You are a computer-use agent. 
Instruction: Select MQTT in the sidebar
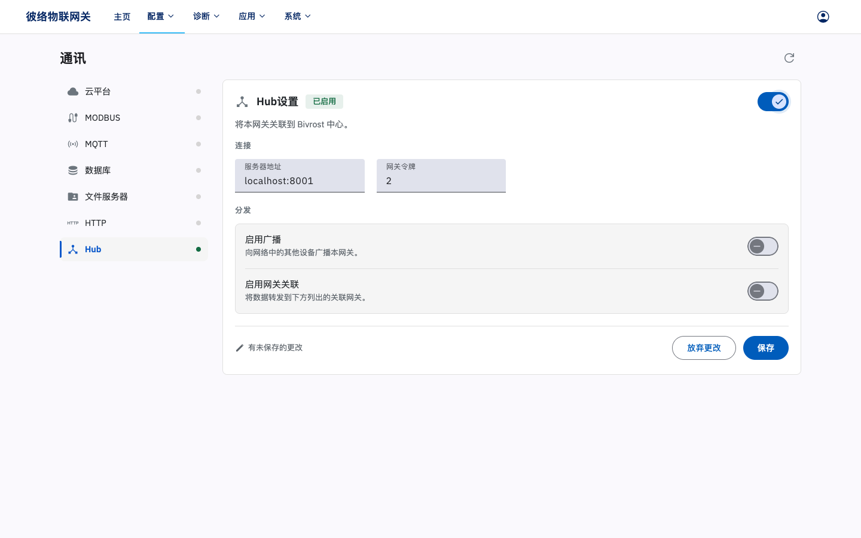[x=134, y=144]
